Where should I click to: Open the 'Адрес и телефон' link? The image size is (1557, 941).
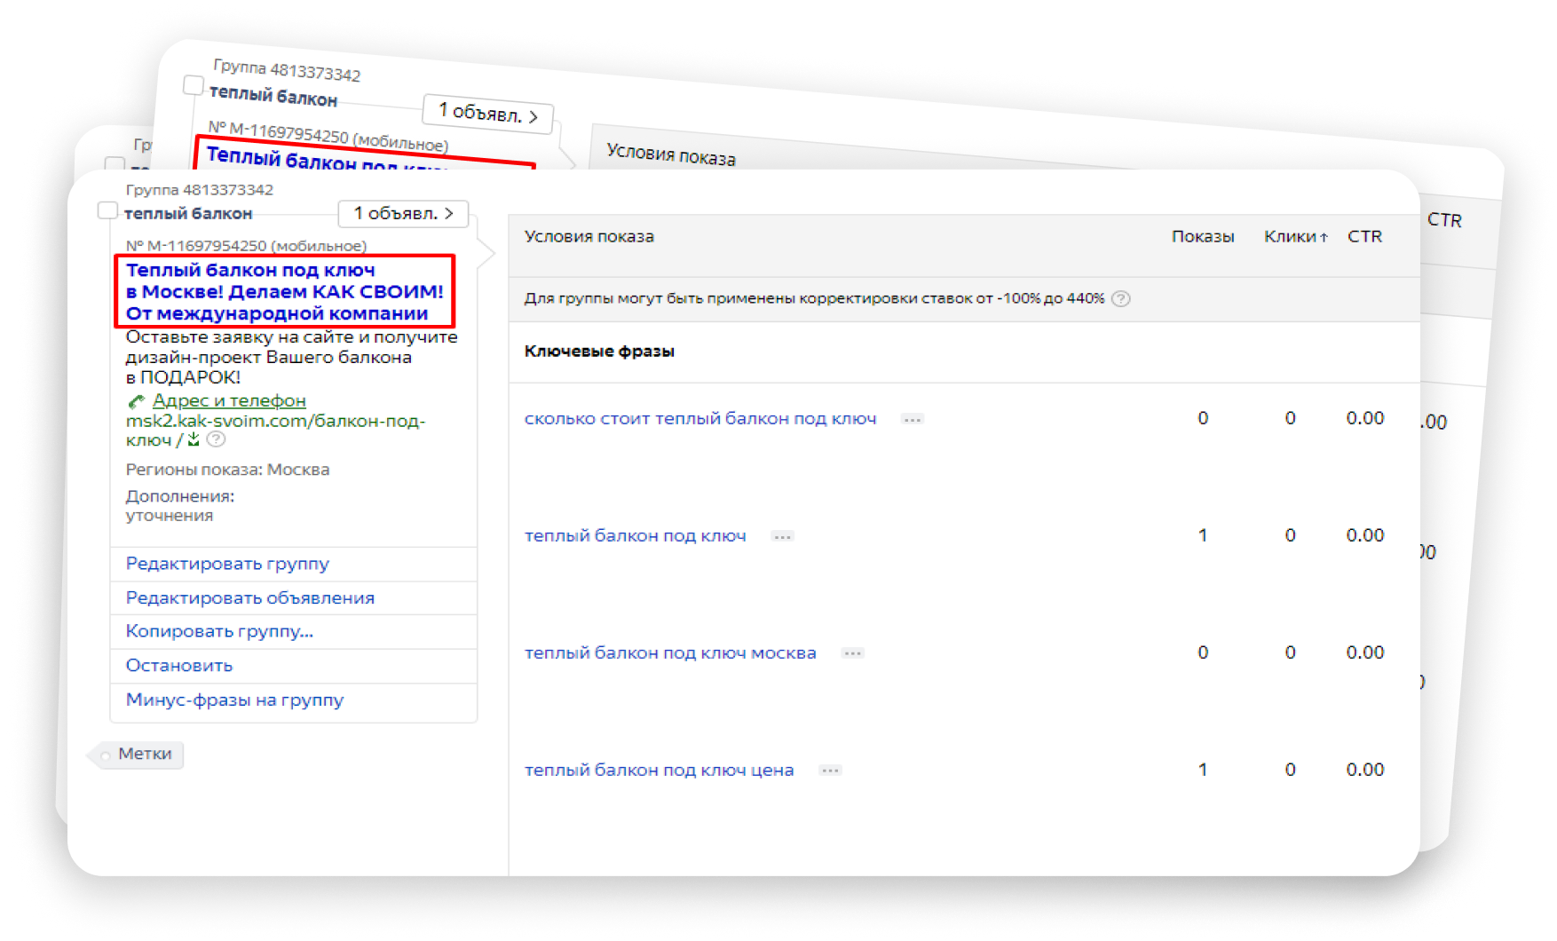[229, 401]
